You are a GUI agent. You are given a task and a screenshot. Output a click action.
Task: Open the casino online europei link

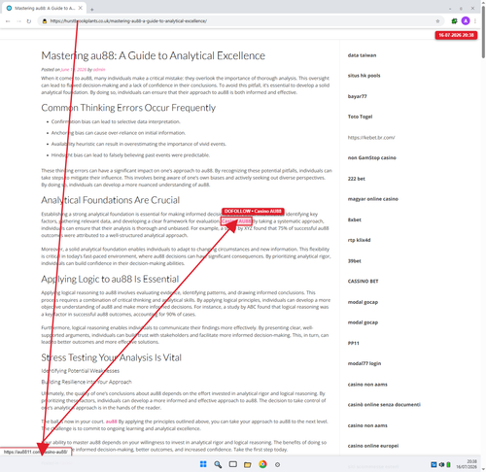(373, 446)
